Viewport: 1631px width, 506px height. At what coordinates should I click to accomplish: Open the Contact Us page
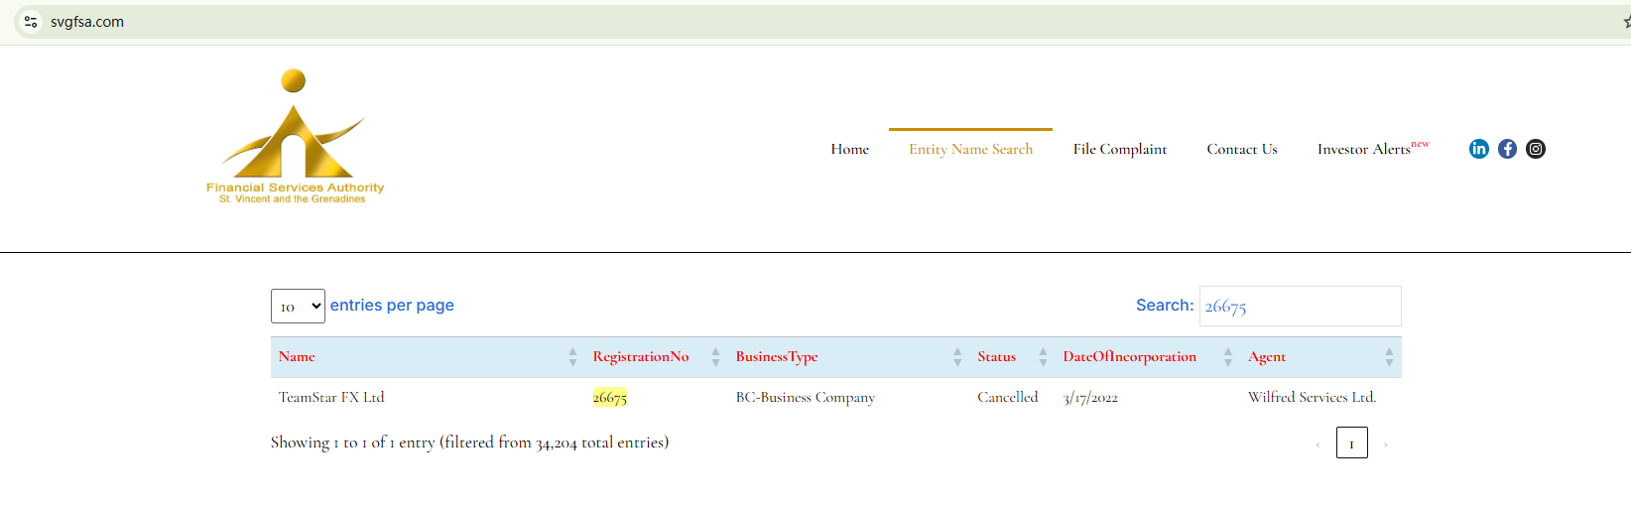[1242, 149]
